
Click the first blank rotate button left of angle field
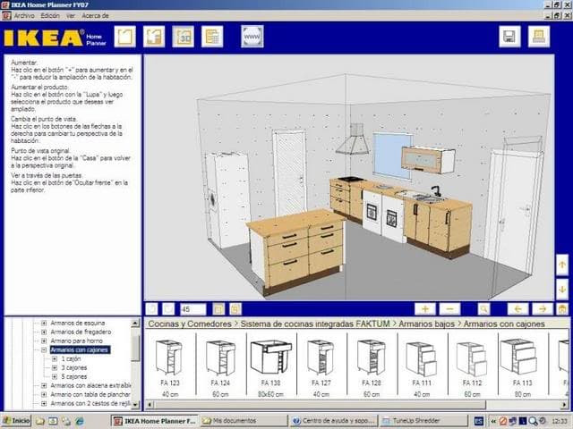click(151, 309)
